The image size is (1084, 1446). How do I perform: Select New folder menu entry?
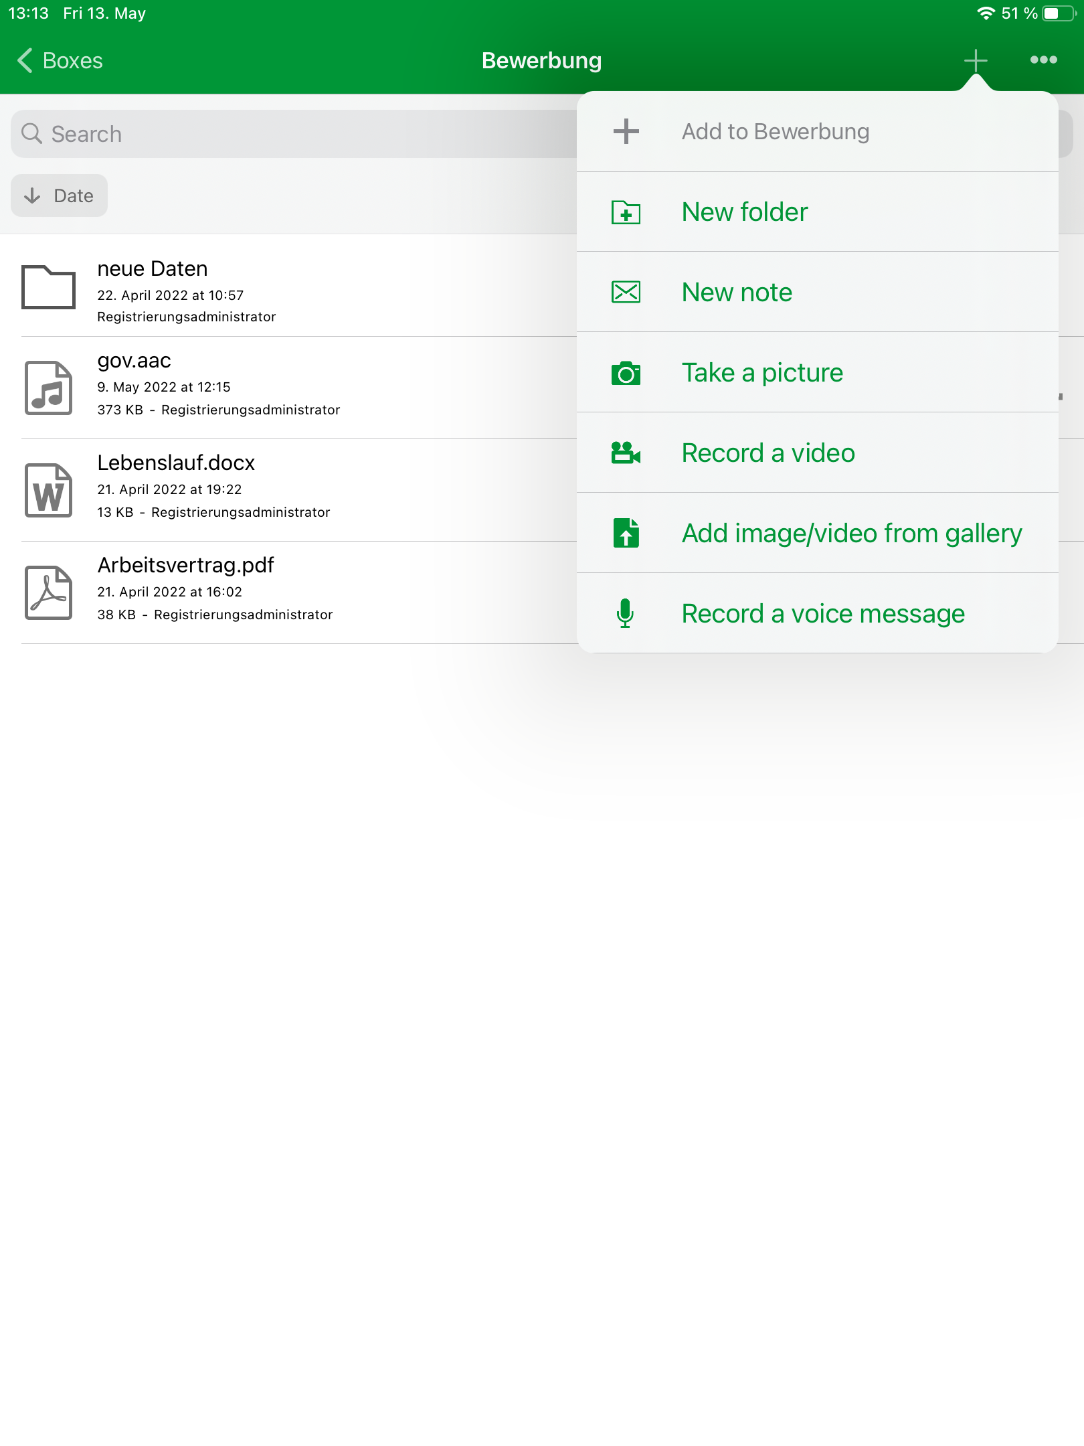[x=817, y=212]
